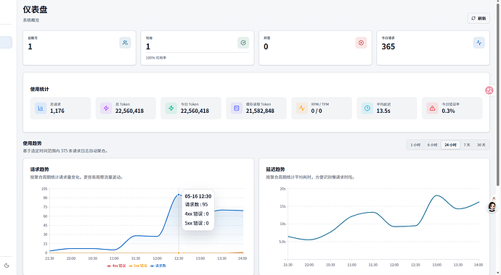Click the activity pulse icon on 今日请求 card
501x275 pixels.
[x=479, y=43]
